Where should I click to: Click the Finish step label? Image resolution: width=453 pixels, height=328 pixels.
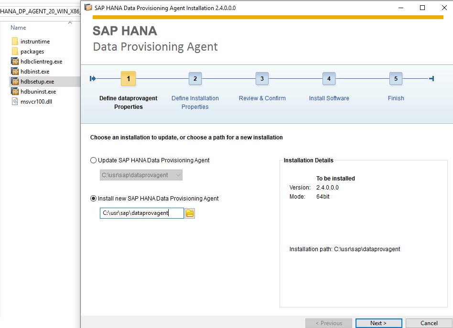396,98
